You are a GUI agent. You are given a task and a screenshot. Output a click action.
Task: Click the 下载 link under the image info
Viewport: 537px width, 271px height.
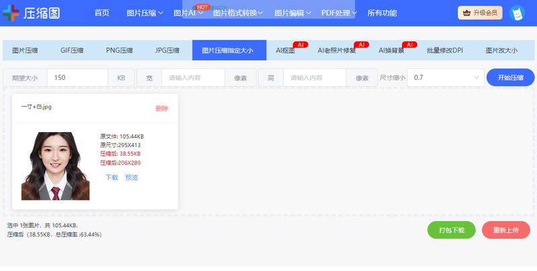(111, 178)
